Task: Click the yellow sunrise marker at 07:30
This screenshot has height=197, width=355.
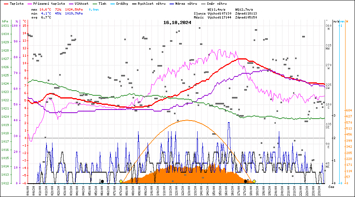Action: pos(121,181)
